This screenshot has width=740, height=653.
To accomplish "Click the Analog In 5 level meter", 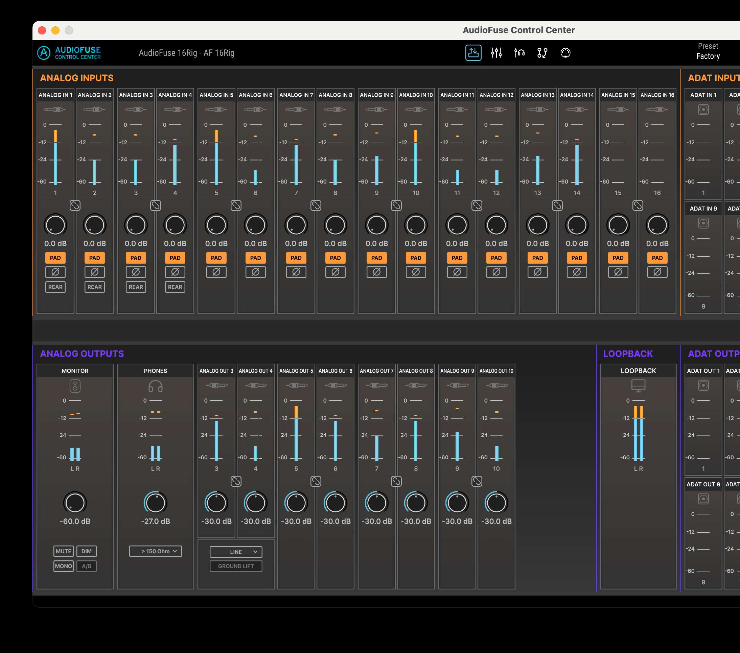I will tap(216, 154).
